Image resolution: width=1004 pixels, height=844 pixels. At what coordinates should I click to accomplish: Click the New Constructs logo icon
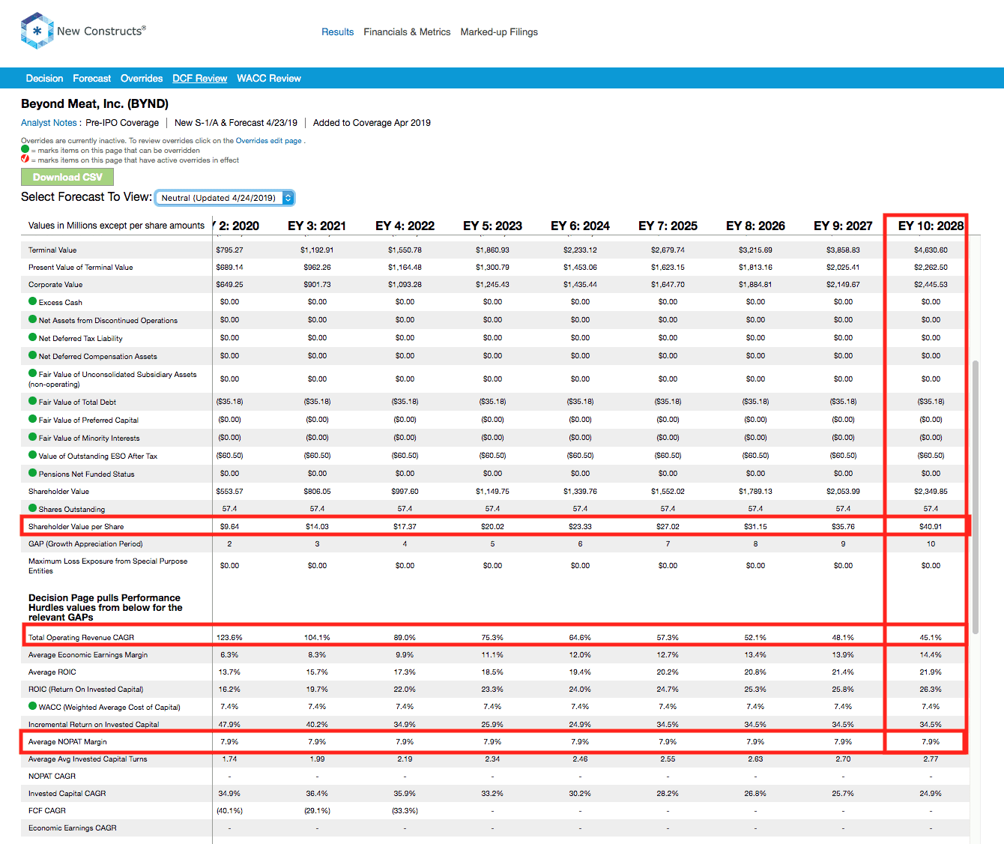[x=37, y=31]
